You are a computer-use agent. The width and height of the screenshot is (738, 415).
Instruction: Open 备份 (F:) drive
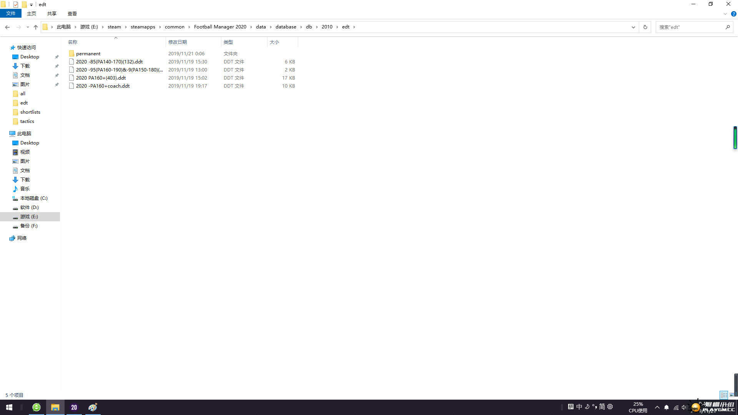click(29, 226)
